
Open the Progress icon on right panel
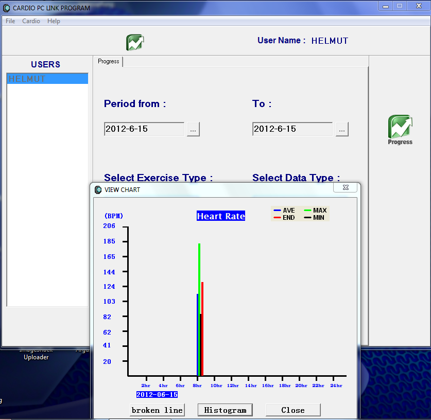400,129
